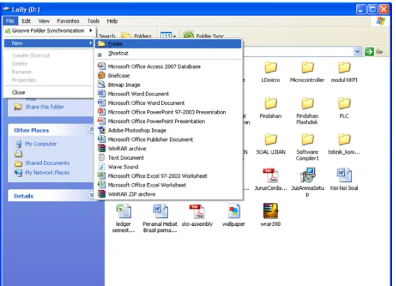Create a new Briefcase
Viewport: 396px width, 286px height.
(x=168, y=76)
